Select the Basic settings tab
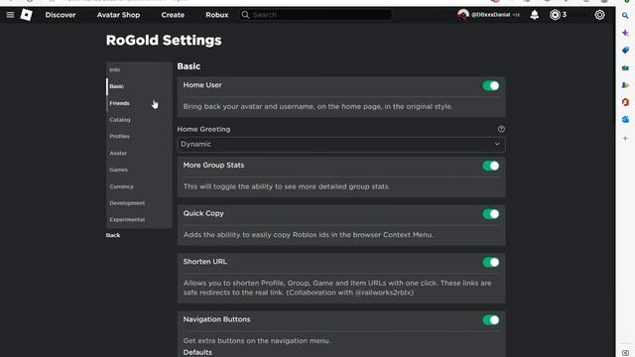Screen dimensions: 635x357 139,86
